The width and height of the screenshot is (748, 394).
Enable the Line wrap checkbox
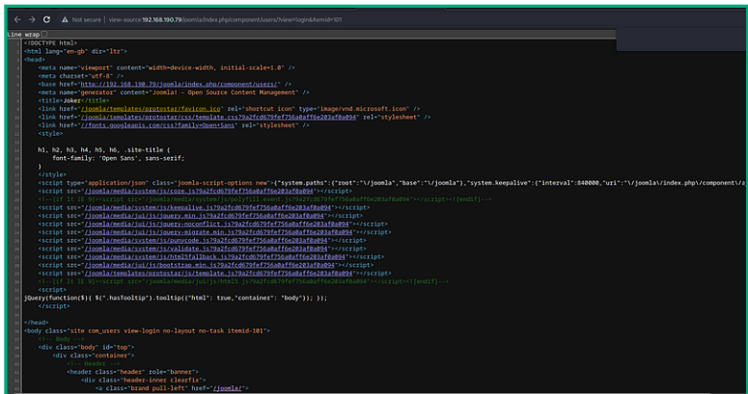pos(44,34)
